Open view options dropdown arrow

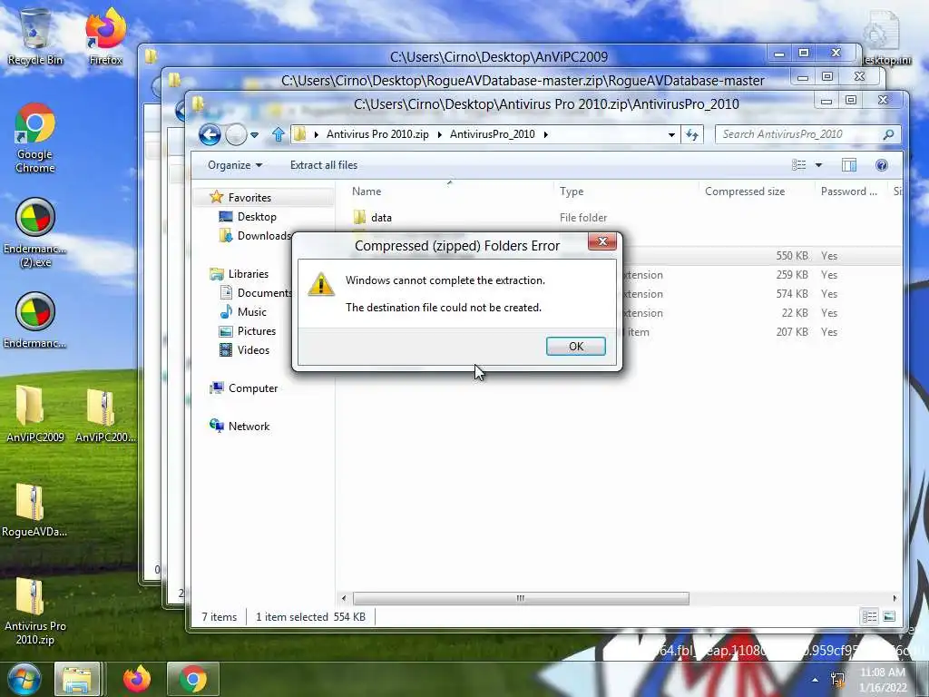[818, 165]
